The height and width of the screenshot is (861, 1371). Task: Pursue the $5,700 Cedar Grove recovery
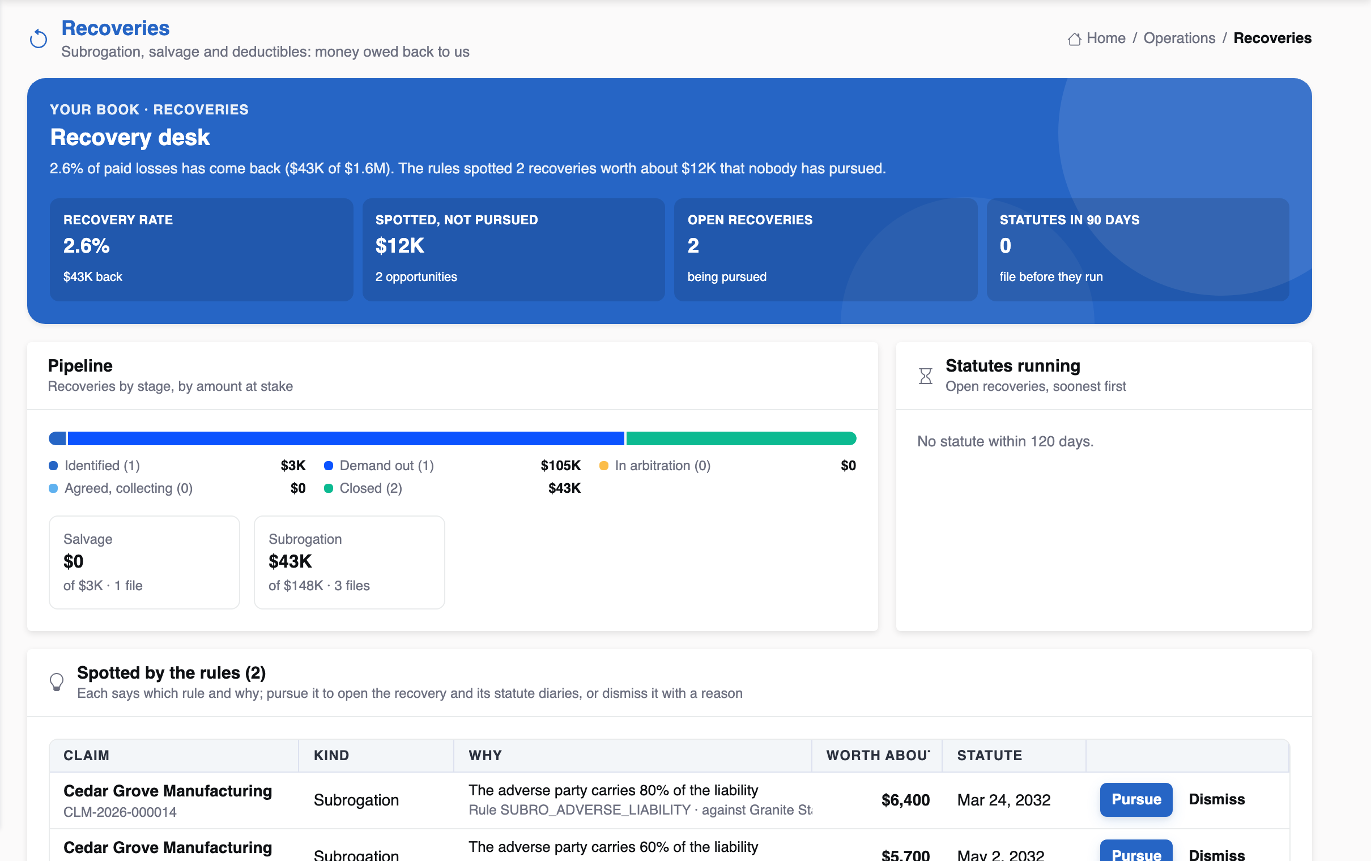(x=1135, y=851)
